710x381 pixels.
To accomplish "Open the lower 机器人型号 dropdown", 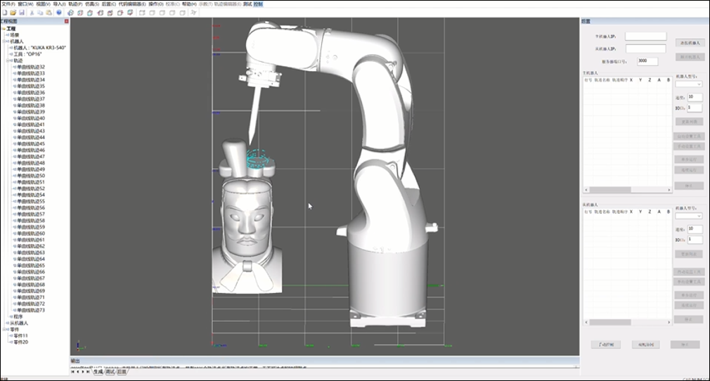I will pyautogui.click(x=688, y=216).
